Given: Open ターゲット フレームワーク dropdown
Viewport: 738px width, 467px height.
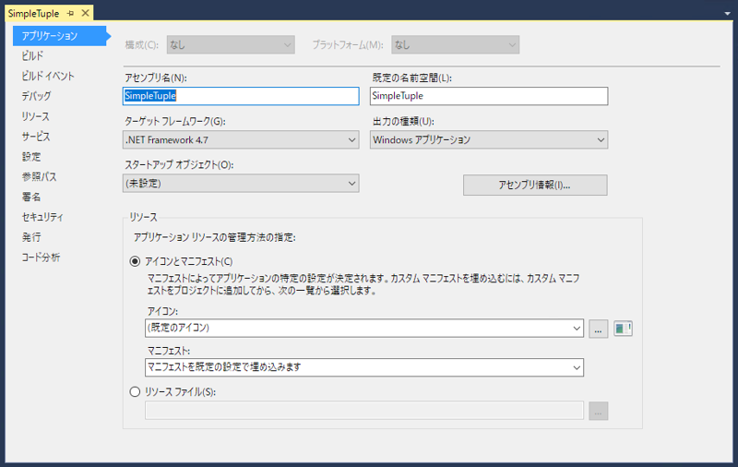Looking at the screenshot, I should coord(241,139).
